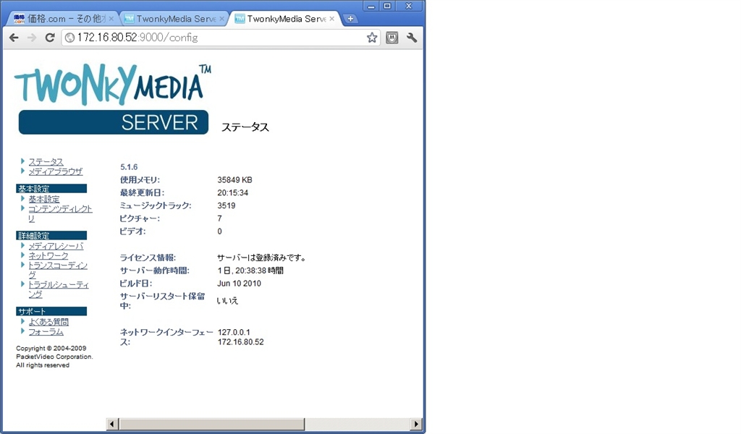Click the version number 5.1.6
The image size is (741, 434).
pyautogui.click(x=129, y=167)
